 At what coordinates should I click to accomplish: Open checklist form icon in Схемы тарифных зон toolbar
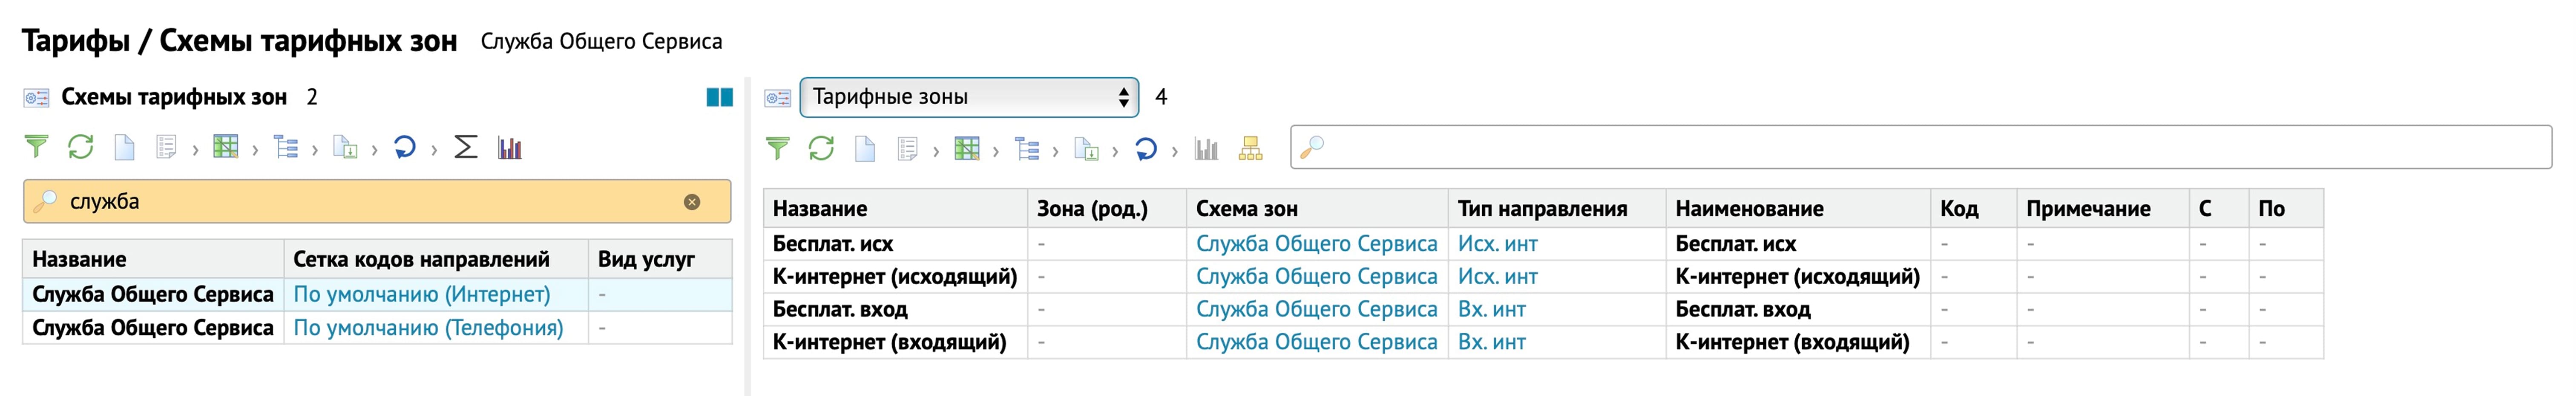(x=166, y=147)
